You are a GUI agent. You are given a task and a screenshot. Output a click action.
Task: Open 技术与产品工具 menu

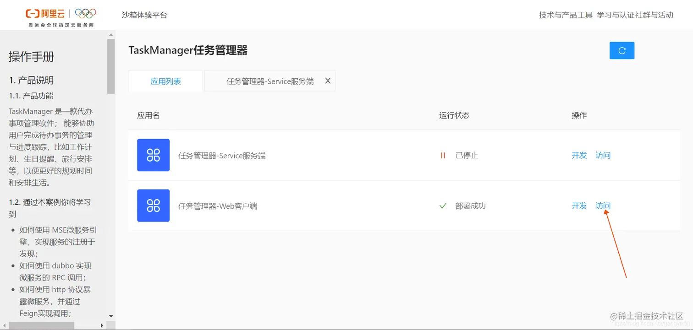coord(566,15)
